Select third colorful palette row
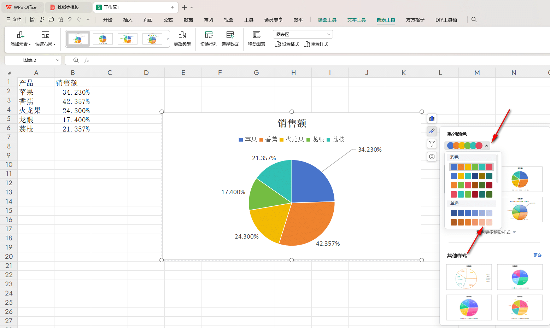Screen dimensions: 550x328 472,185
